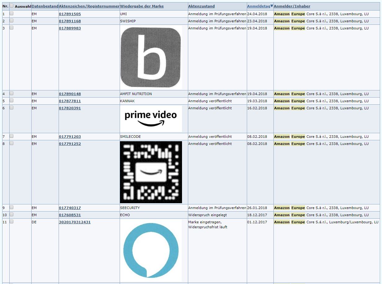Click 'Anmeldung veröffentlicht' in the KANNAK row
382x284 pixels.
(210, 101)
